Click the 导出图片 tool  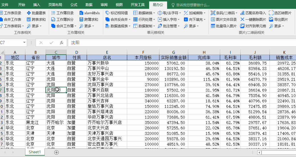pyautogui.click(x=278, y=19)
